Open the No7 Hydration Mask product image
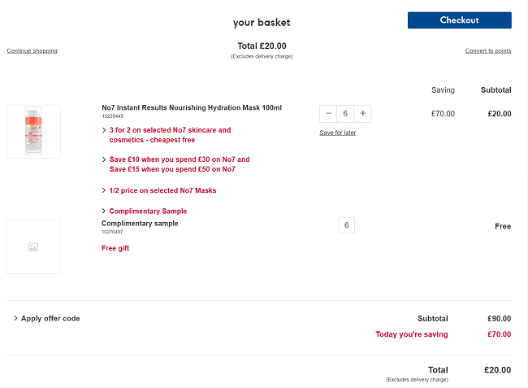The height and width of the screenshot is (388, 528). coord(33,132)
